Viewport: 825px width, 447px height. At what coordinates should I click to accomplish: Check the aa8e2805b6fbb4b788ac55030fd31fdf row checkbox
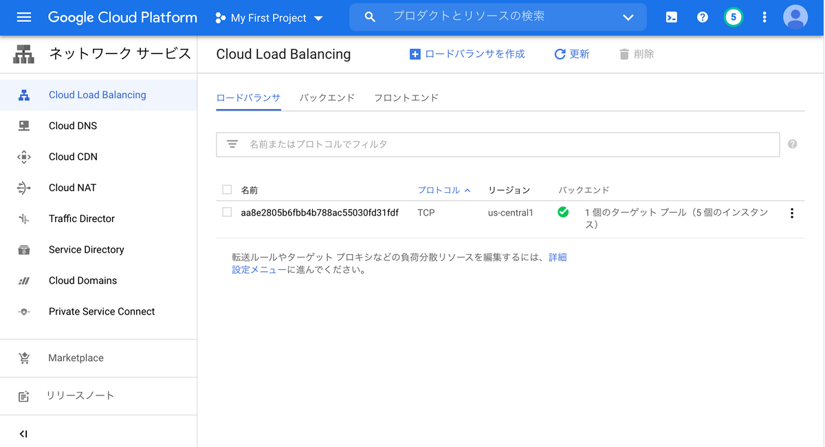[227, 213]
